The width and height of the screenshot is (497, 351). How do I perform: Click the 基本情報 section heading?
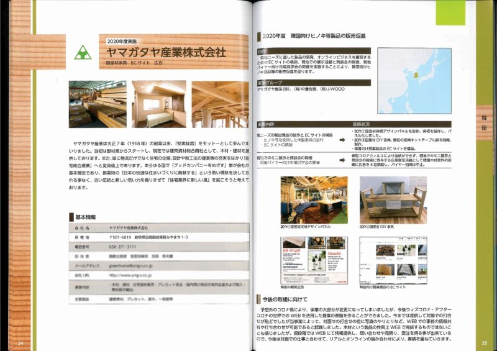86,217
